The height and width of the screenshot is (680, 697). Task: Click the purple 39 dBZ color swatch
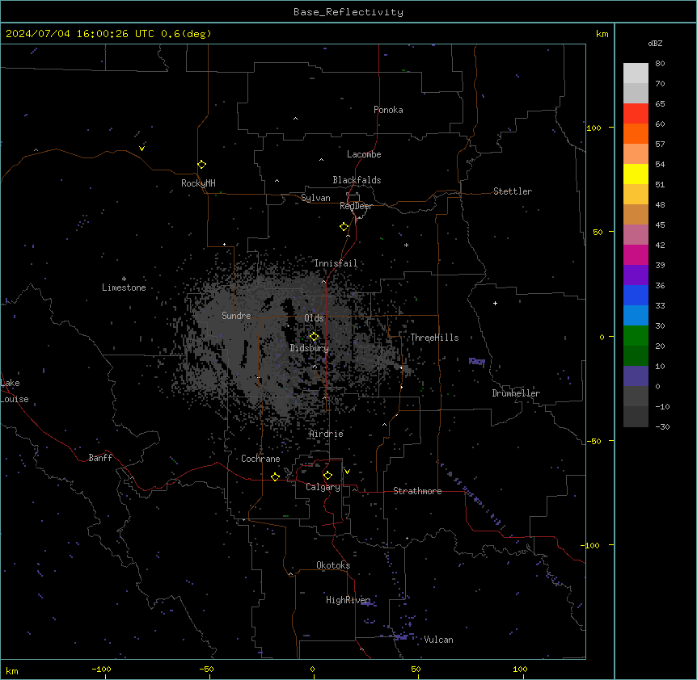point(636,275)
